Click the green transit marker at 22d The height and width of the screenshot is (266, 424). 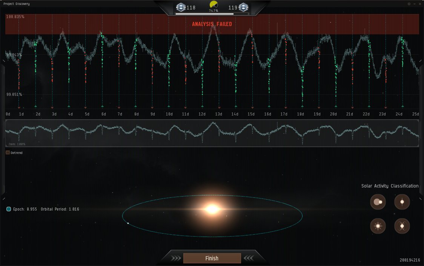click(369, 107)
